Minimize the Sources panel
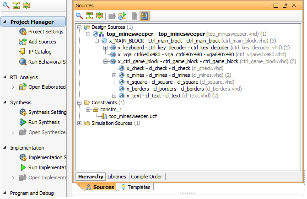The image size is (307, 199). pyautogui.click(x=267, y=6)
